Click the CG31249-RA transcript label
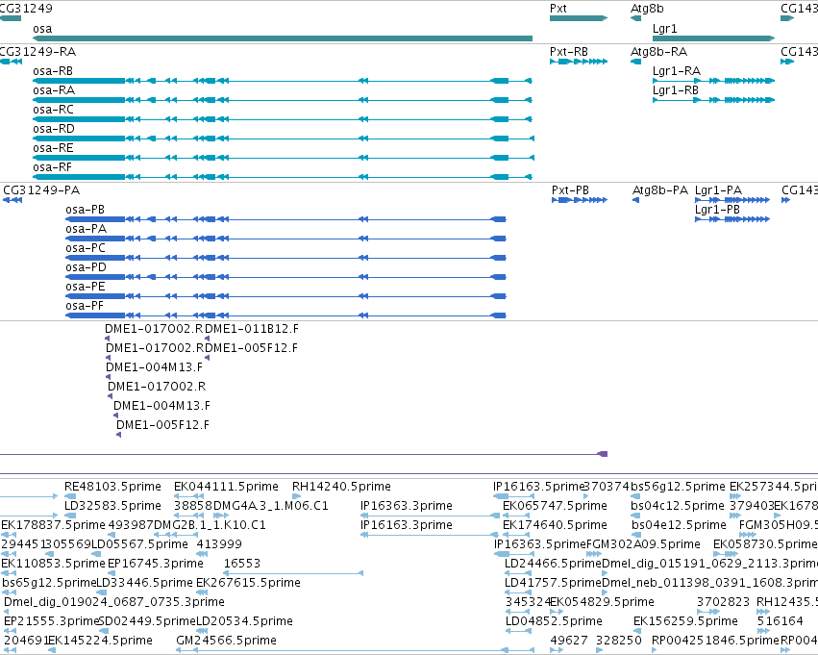Screen dimensions: 818x655 point(37,52)
